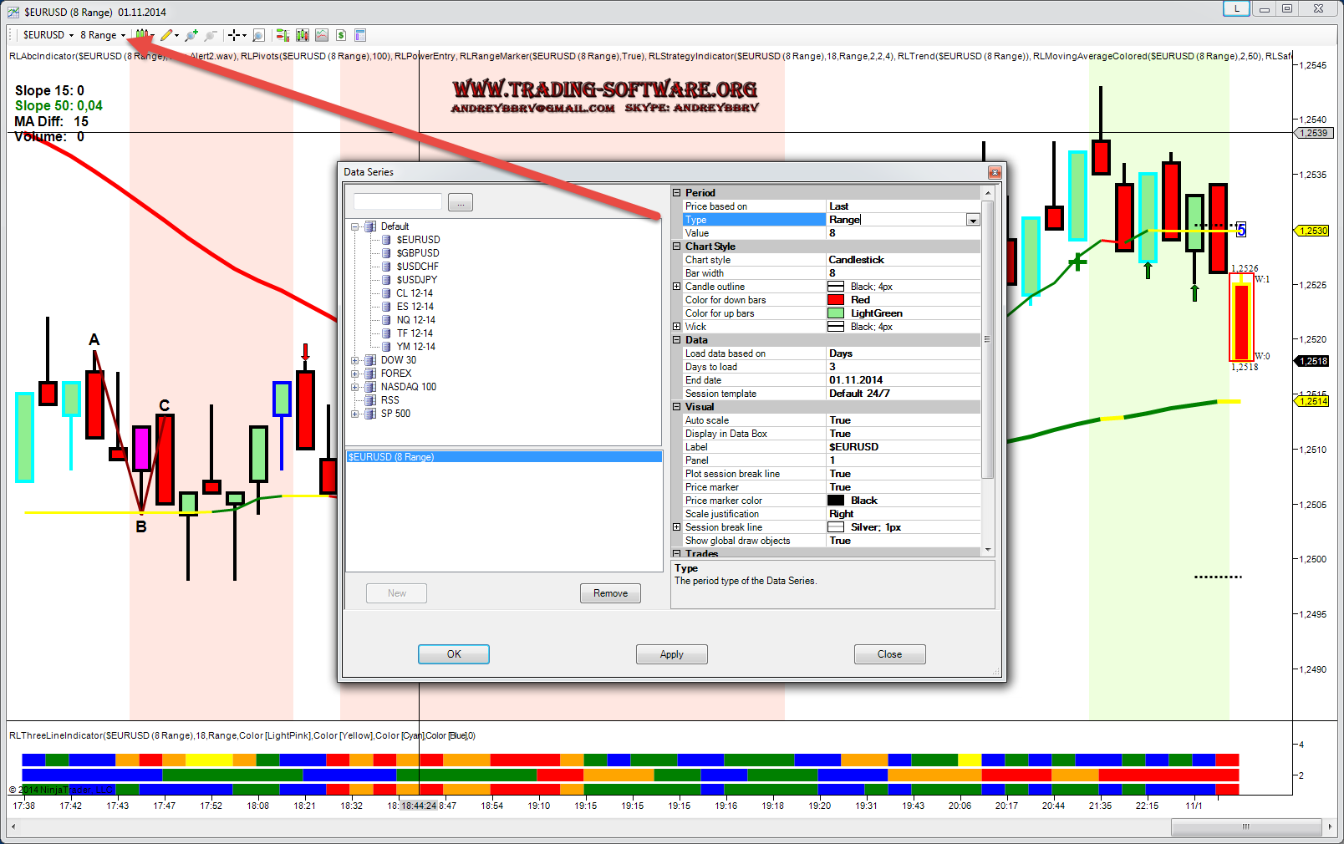Open the Strategies dollar-sign icon
Screen dimensions: 1344x844
(x=341, y=35)
